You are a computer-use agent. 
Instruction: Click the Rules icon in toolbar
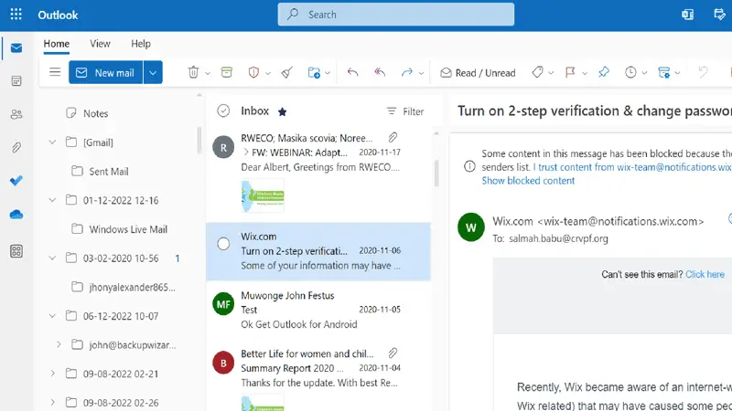point(664,73)
